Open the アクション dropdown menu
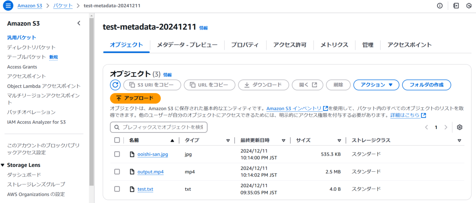476x203 pixels. pos(376,85)
